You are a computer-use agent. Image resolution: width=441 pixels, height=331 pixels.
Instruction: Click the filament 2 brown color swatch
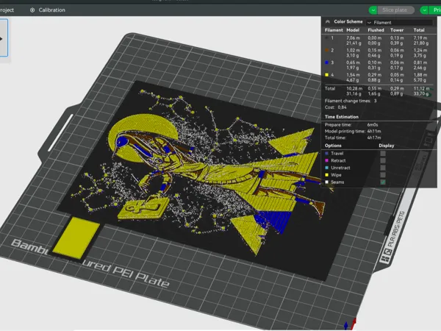click(x=326, y=50)
